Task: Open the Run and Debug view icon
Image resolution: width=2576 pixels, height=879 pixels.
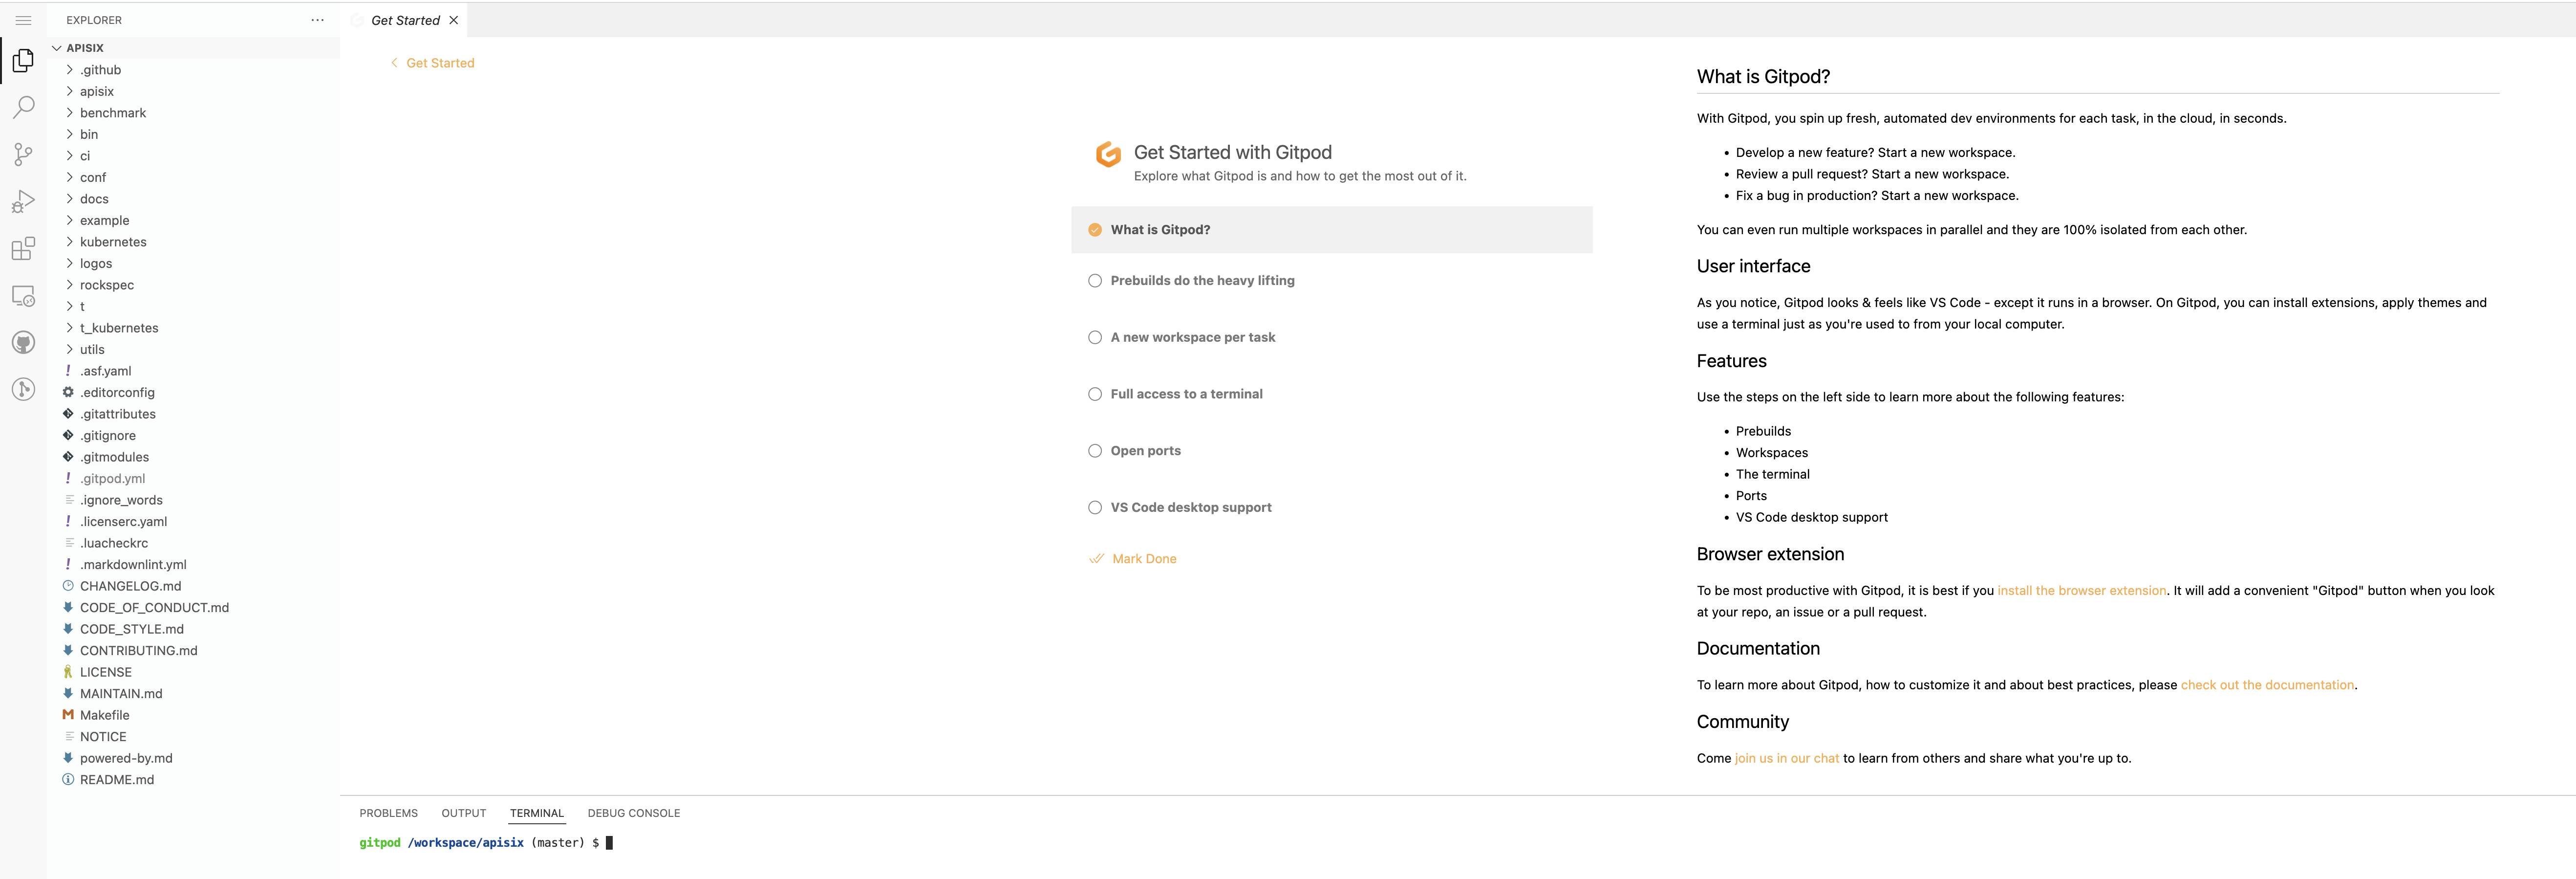Action: pyautogui.click(x=23, y=201)
